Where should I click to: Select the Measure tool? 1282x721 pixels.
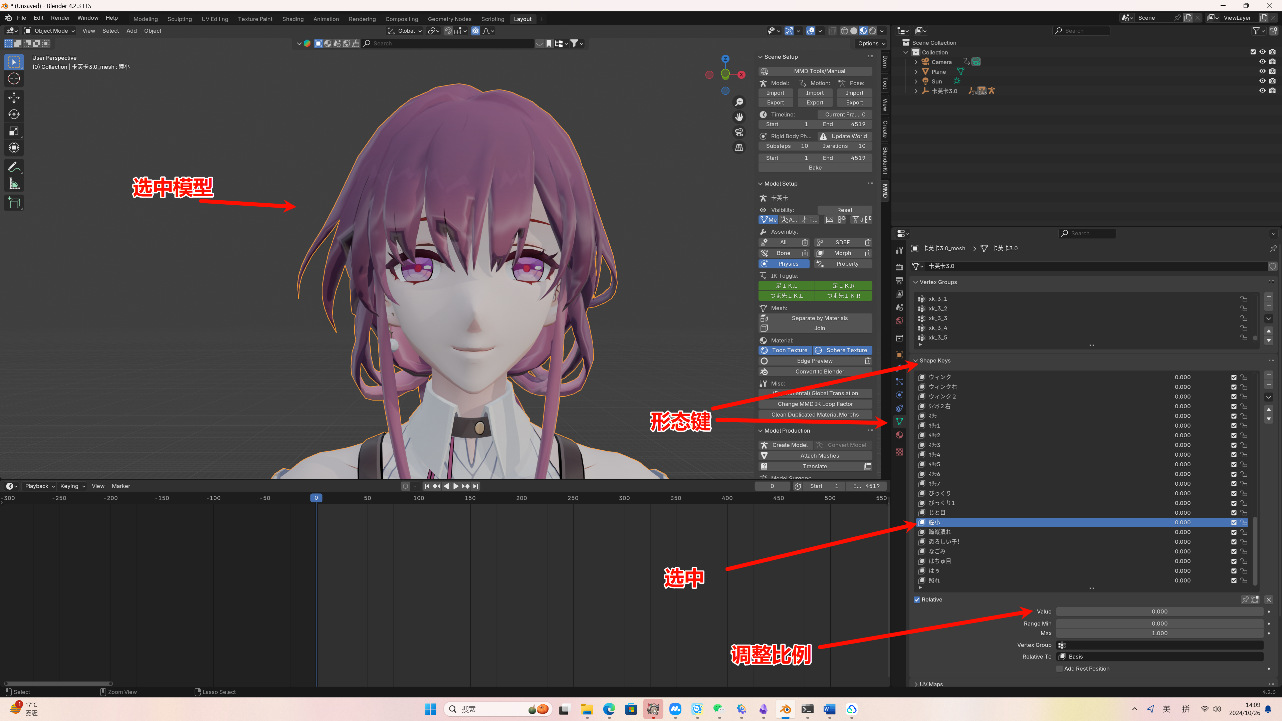(x=14, y=184)
